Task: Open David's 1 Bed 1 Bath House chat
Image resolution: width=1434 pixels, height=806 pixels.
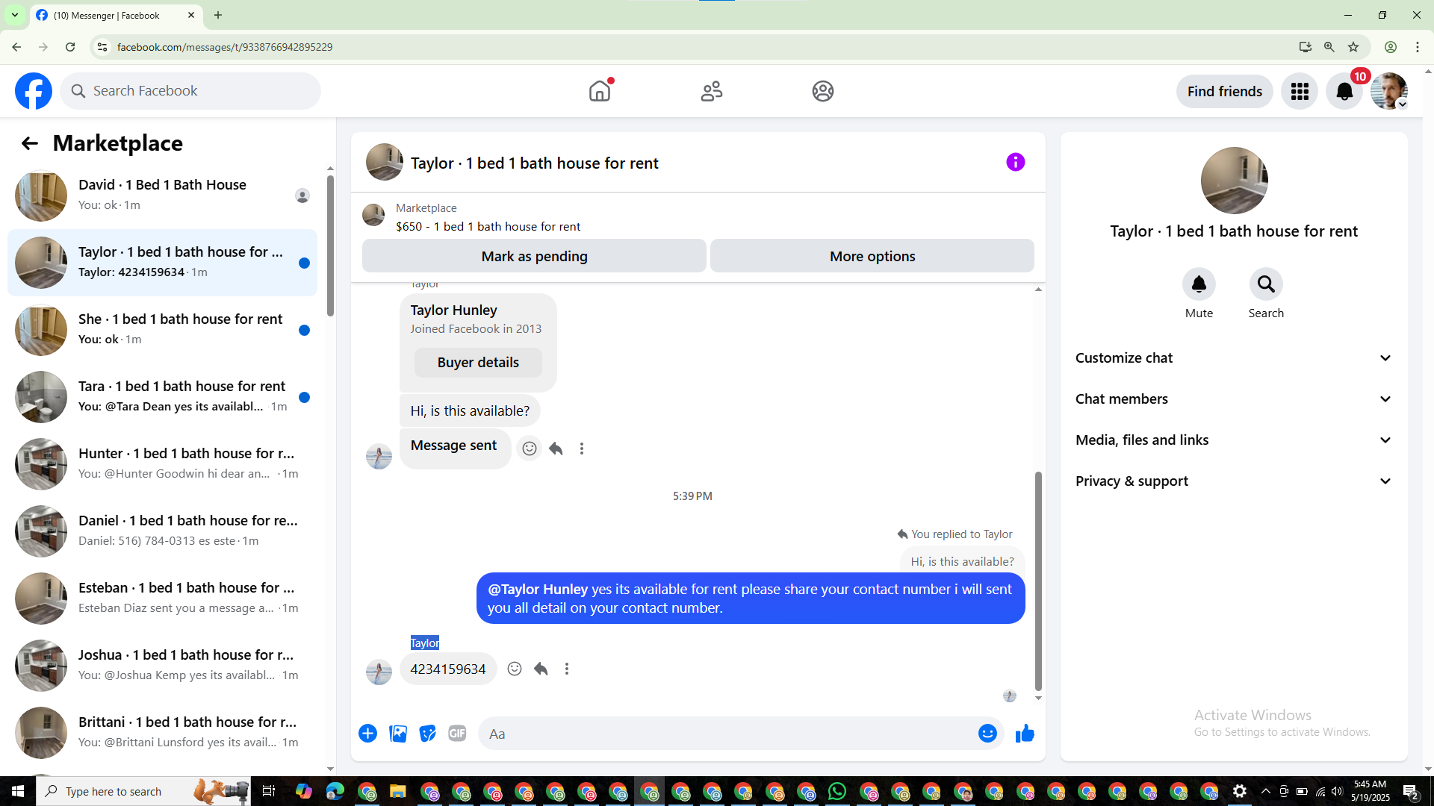Action: 162,196
